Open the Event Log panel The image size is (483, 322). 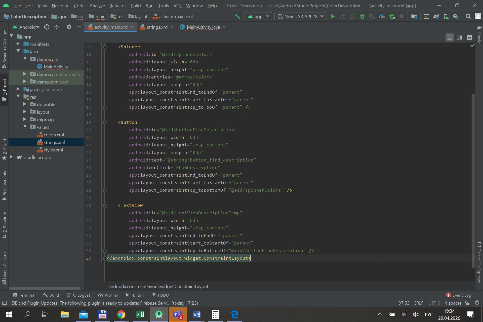coord(459,295)
